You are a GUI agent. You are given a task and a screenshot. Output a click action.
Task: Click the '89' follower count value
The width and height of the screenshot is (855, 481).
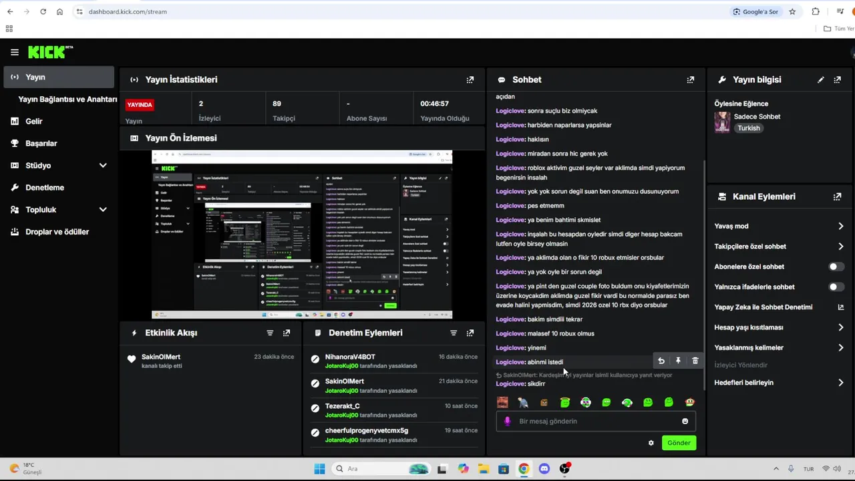(277, 104)
